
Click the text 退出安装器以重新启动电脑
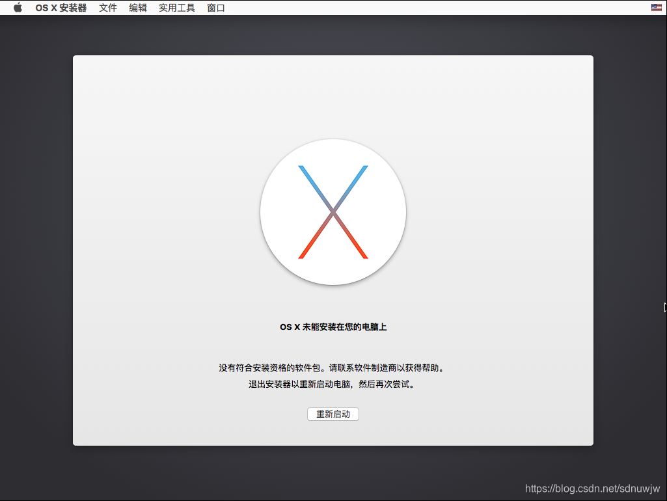click(x=299, y=384)
